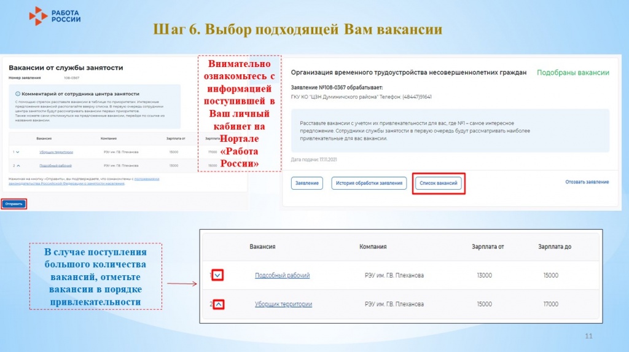
Task: Open Подсобный рабочий link in large table
Action: click(x=283, y=275)
